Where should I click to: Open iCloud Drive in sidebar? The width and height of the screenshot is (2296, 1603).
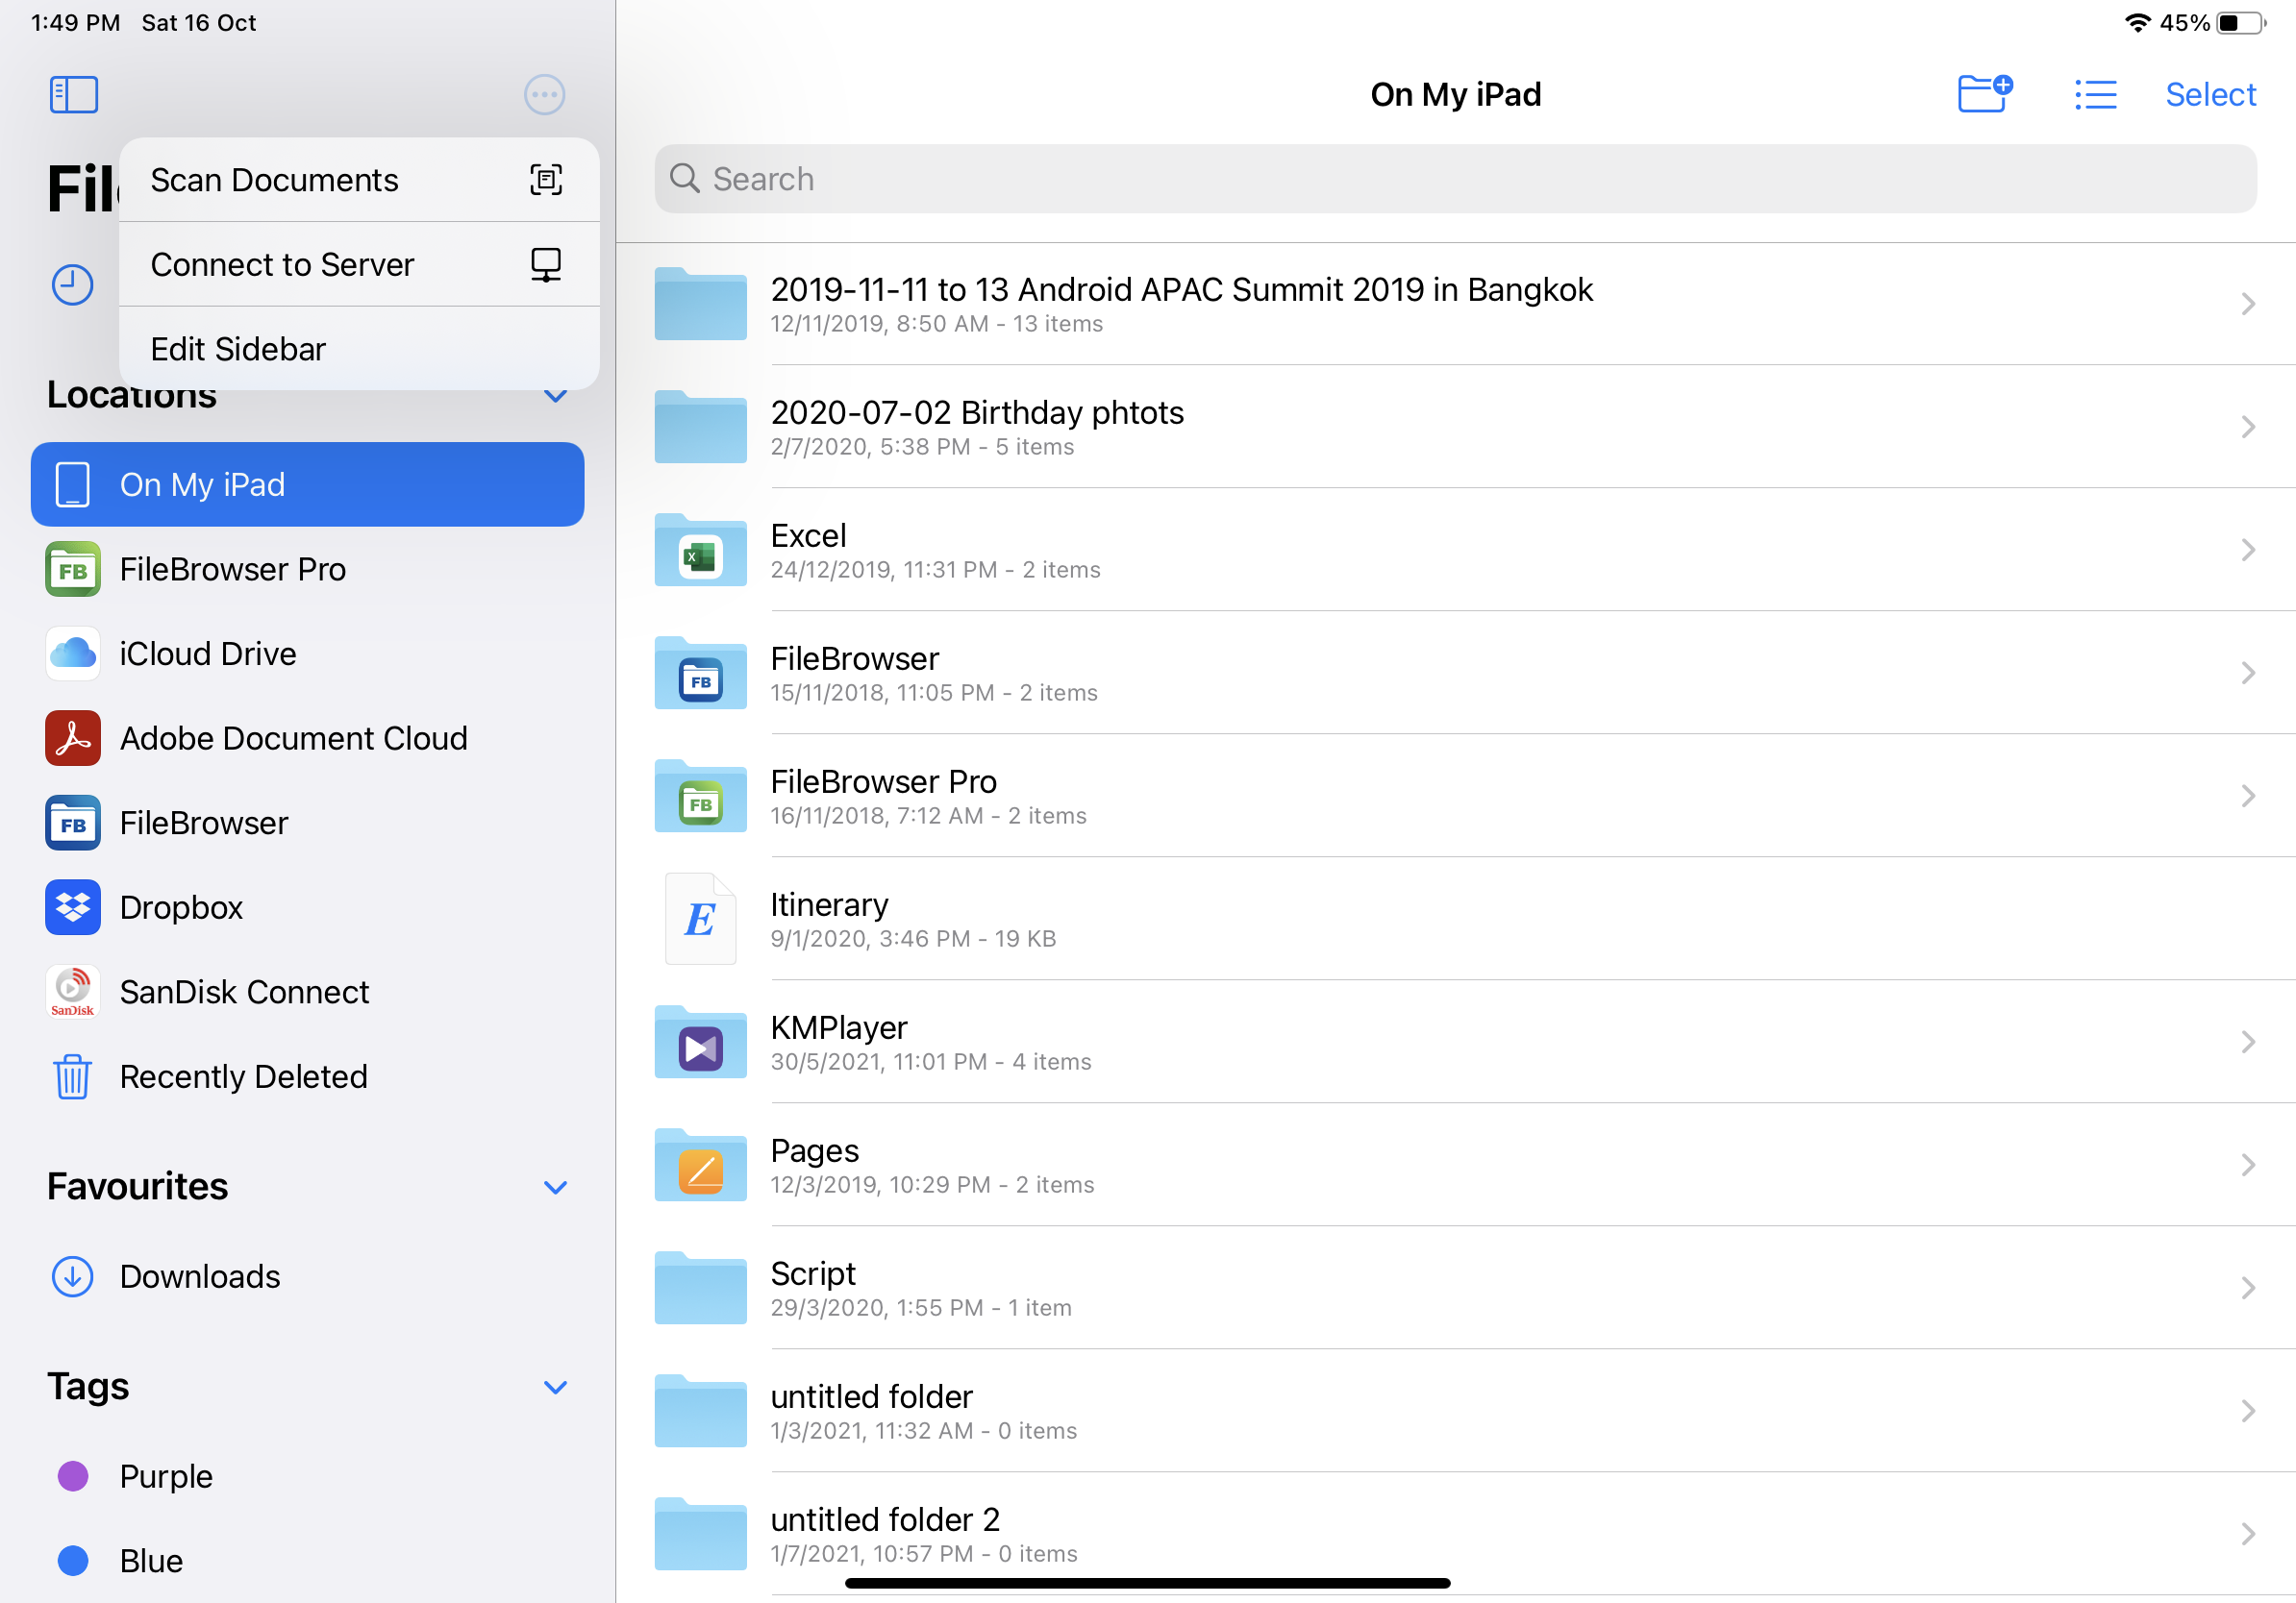(207, 654)
